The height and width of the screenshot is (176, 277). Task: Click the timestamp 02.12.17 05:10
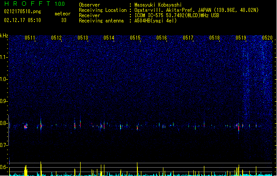click(x=22, y=20)
